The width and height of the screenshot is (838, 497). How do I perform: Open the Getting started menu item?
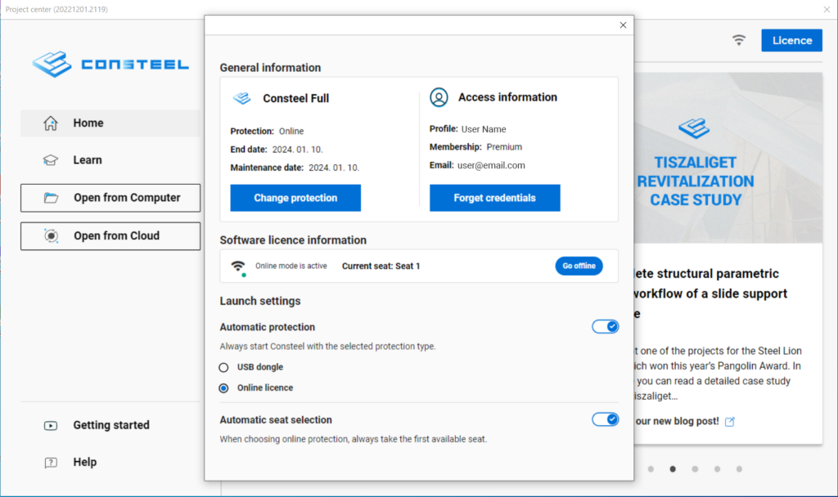point(110,425)
